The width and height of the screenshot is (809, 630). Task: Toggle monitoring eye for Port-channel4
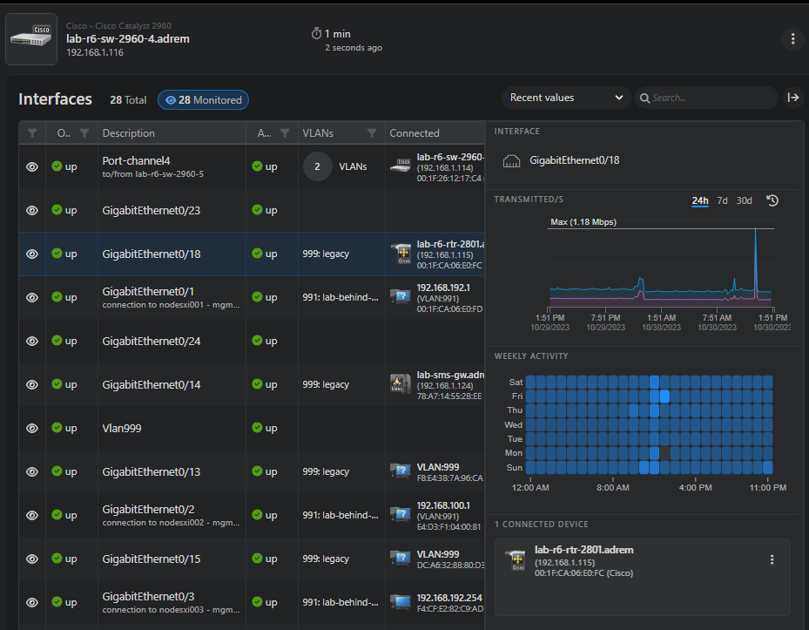(32, 166)
